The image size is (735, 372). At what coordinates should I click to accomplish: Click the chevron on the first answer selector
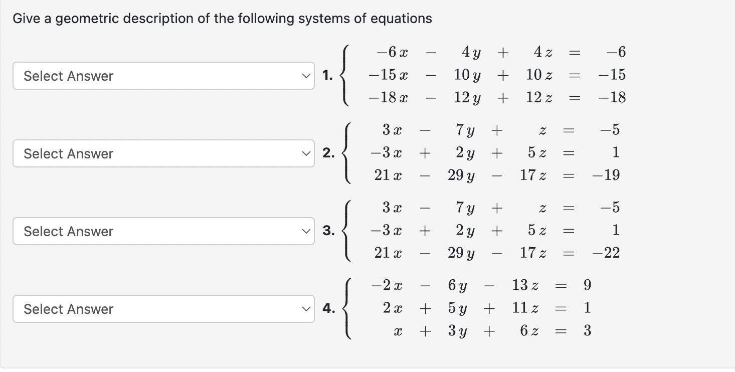[305, 76]
